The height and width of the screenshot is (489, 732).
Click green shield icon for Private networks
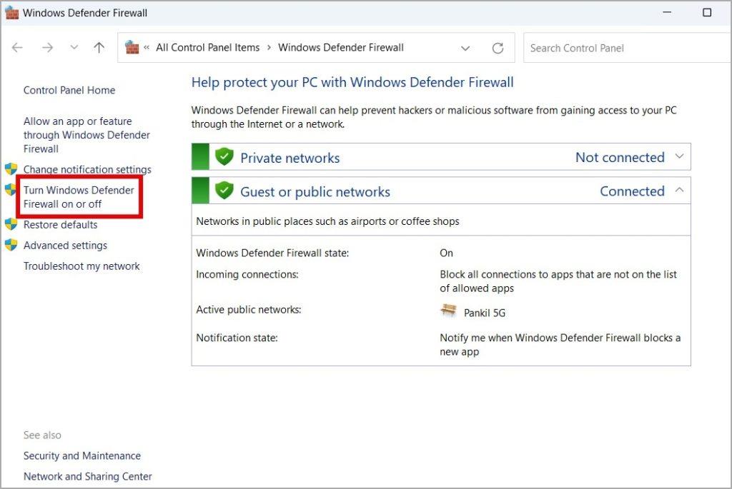(224, 156)
